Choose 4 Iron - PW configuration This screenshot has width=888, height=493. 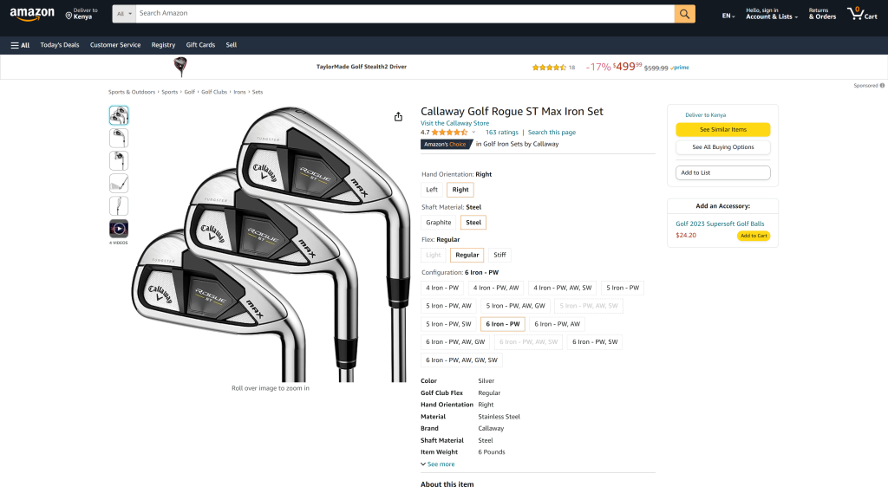click(x=442, y=289)
